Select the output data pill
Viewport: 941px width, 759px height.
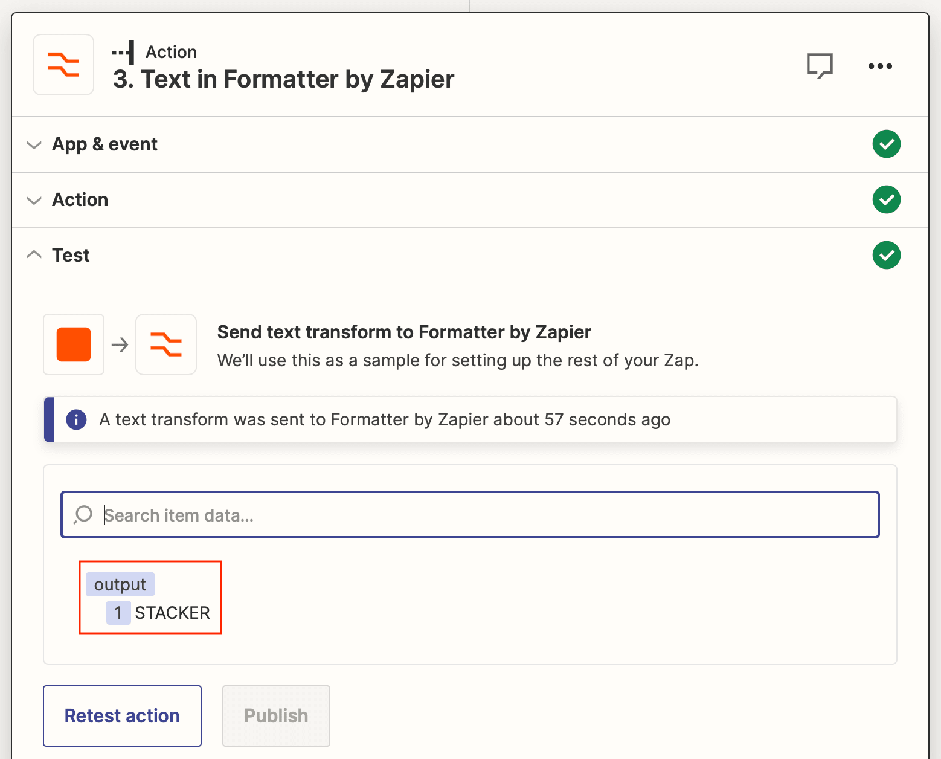[119, 584]
